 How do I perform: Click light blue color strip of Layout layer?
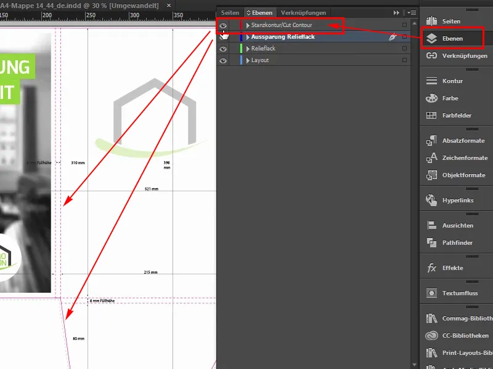point(241,60)
